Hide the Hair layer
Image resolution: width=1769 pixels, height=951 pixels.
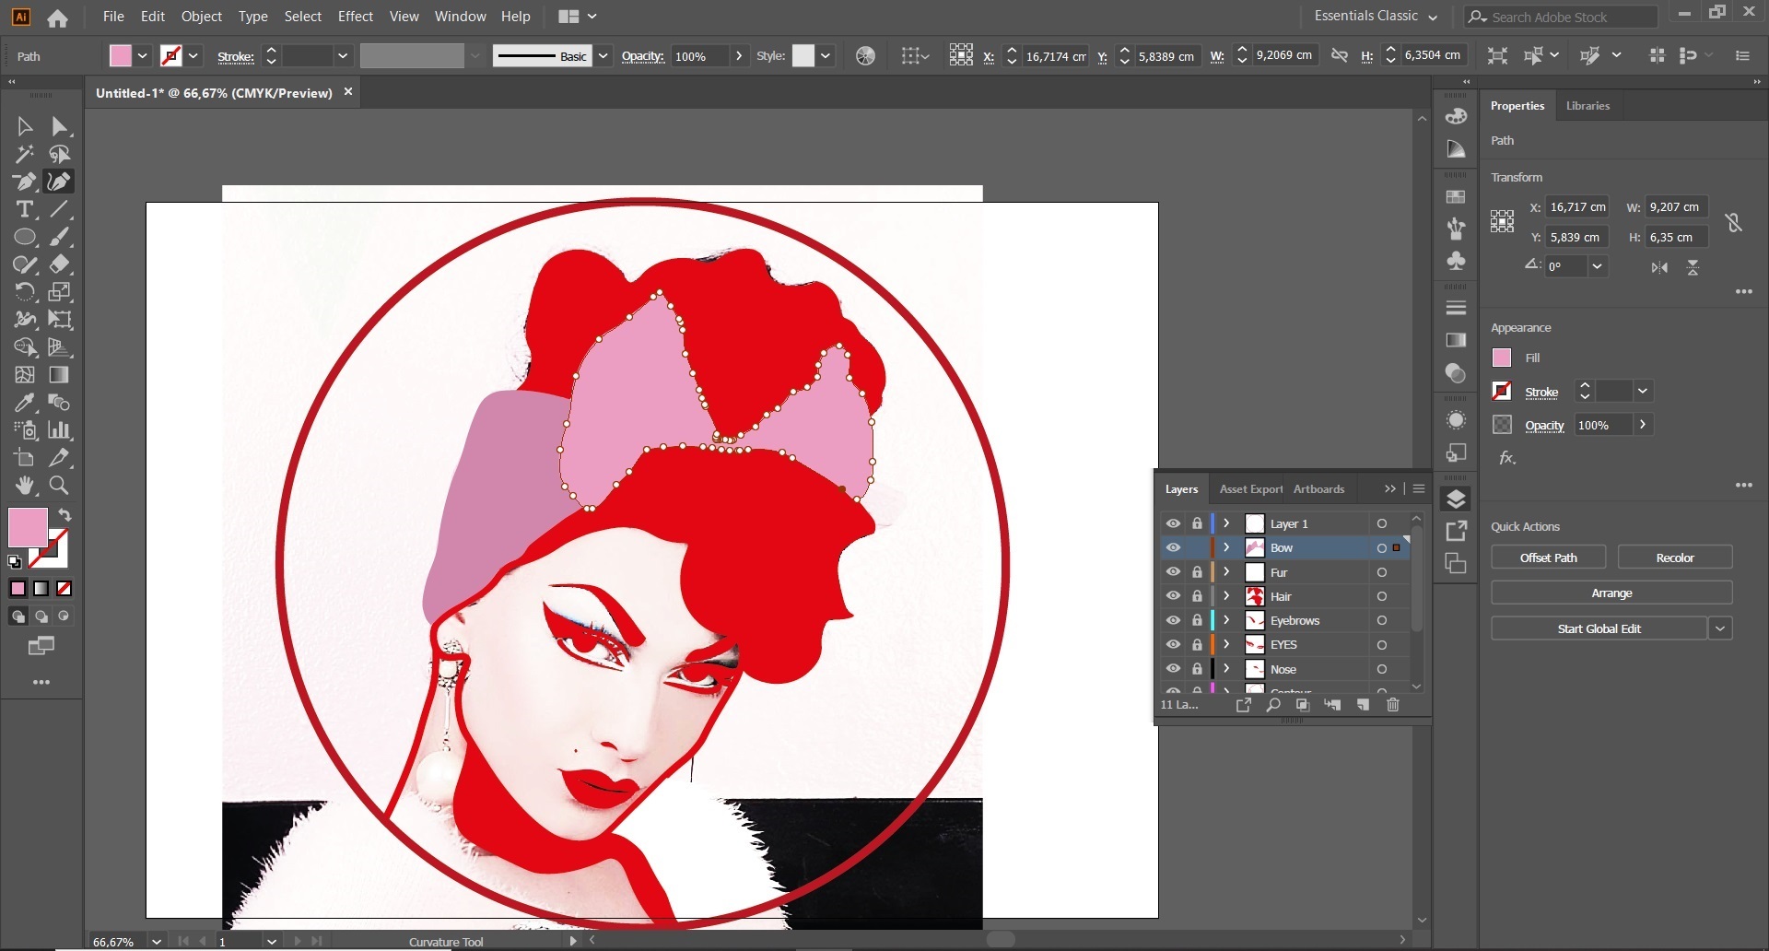1173,596
